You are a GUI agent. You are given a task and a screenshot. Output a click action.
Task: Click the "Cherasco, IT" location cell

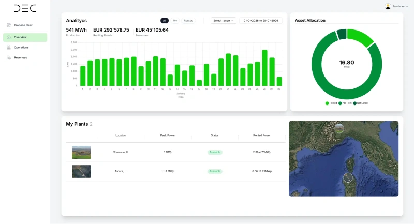[x=121, y=152]
